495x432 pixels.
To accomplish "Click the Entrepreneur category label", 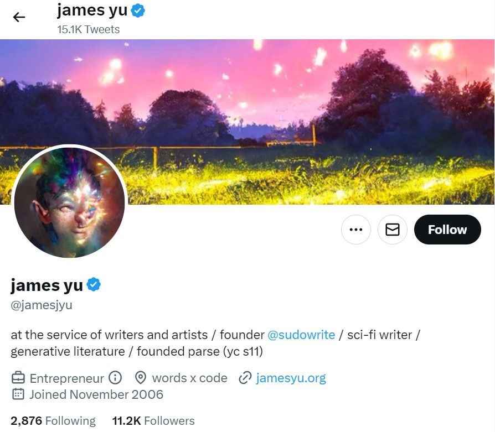I will click(66, 378).
